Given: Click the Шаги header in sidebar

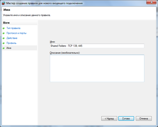Looking at the screenshot, I should point(6,23).
